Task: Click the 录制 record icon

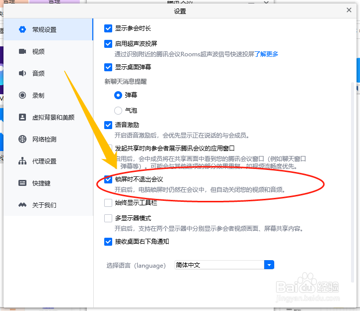Action: 22,95
